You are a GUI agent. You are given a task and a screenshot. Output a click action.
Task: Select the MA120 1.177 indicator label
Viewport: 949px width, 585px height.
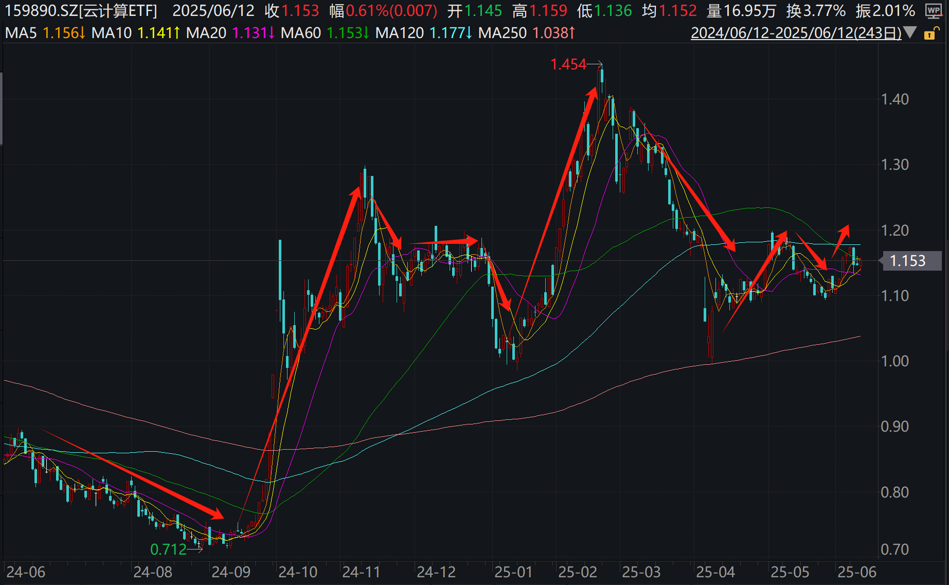(x=424, y=33)
